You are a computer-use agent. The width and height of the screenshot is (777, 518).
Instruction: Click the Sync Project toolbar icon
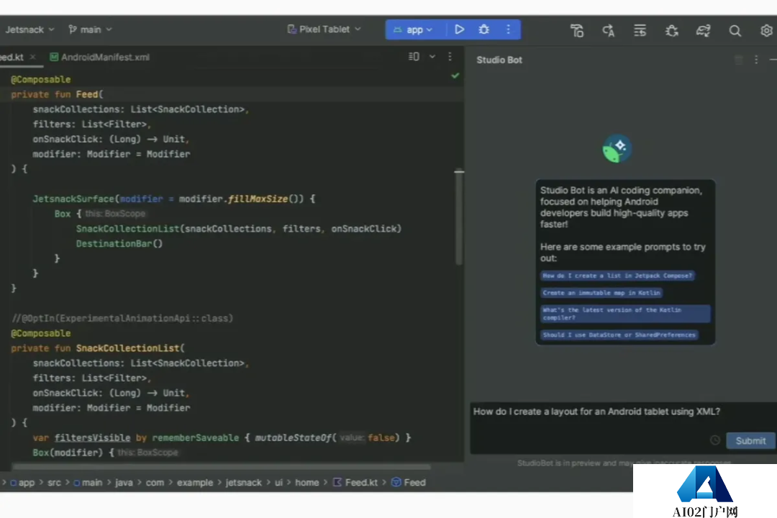(640, 31)
